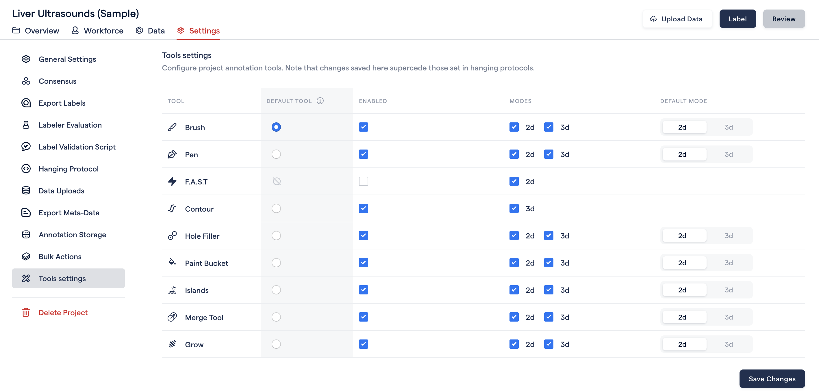Viewport: 819px width, 392px height.
Task: Set Pen as the default tool
Action: coord(276,154)
